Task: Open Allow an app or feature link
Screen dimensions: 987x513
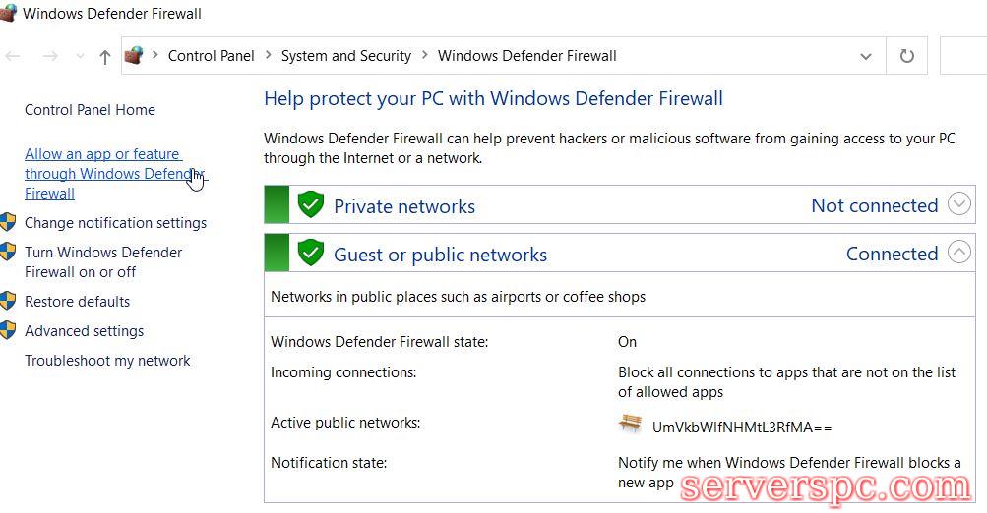Action: coord(102,154)
